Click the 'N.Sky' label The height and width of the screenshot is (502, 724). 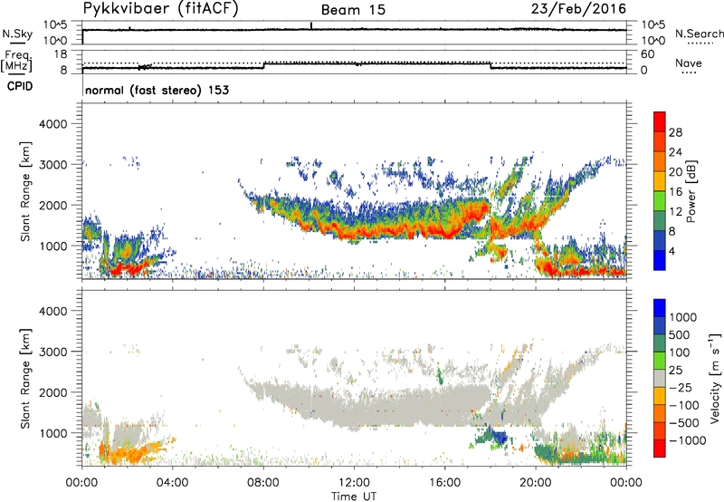tap(17, 34)
